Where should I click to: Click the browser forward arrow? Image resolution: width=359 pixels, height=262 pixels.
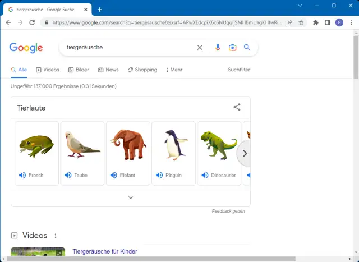click(x=20, y=22)
